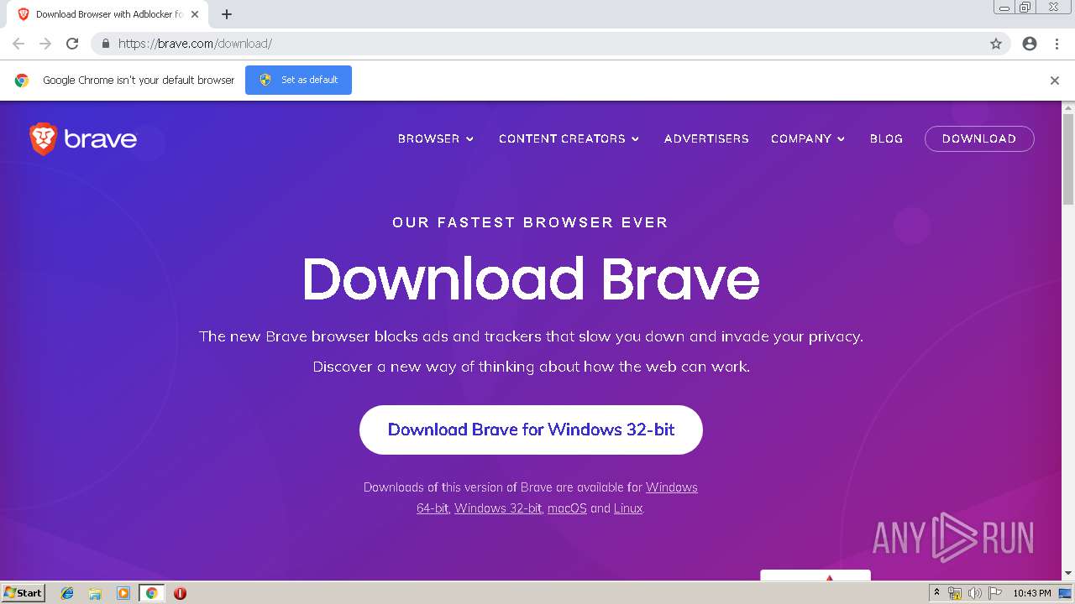This screenshot has height=604, width=1075.
Task: Select the Download Browser with Adblocker tab
Action: coord(109,14)
